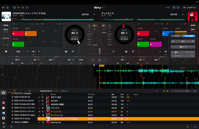Open deck 1 FX above the cue pads

point(42,24)
